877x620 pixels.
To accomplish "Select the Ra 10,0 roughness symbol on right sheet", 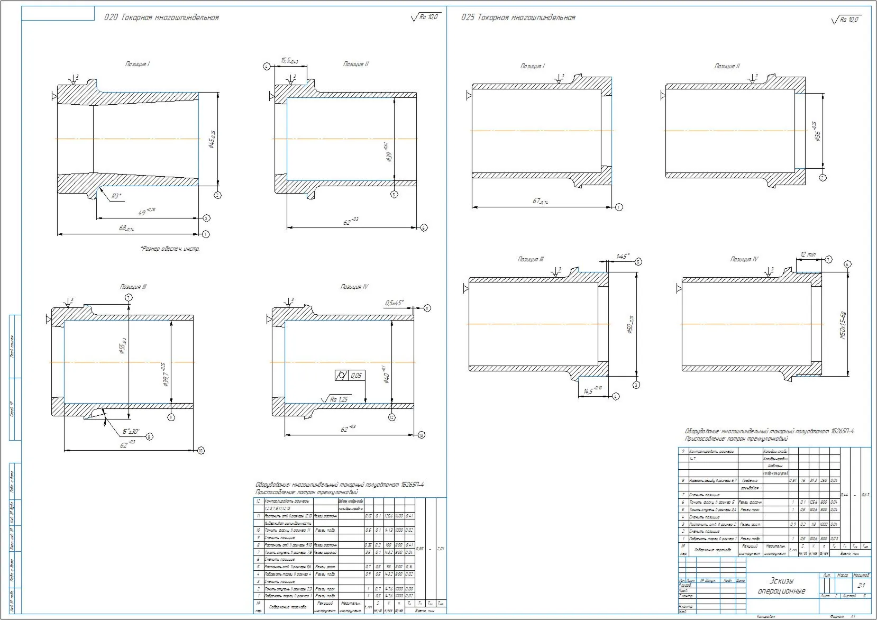I will [x=847, y=20].
